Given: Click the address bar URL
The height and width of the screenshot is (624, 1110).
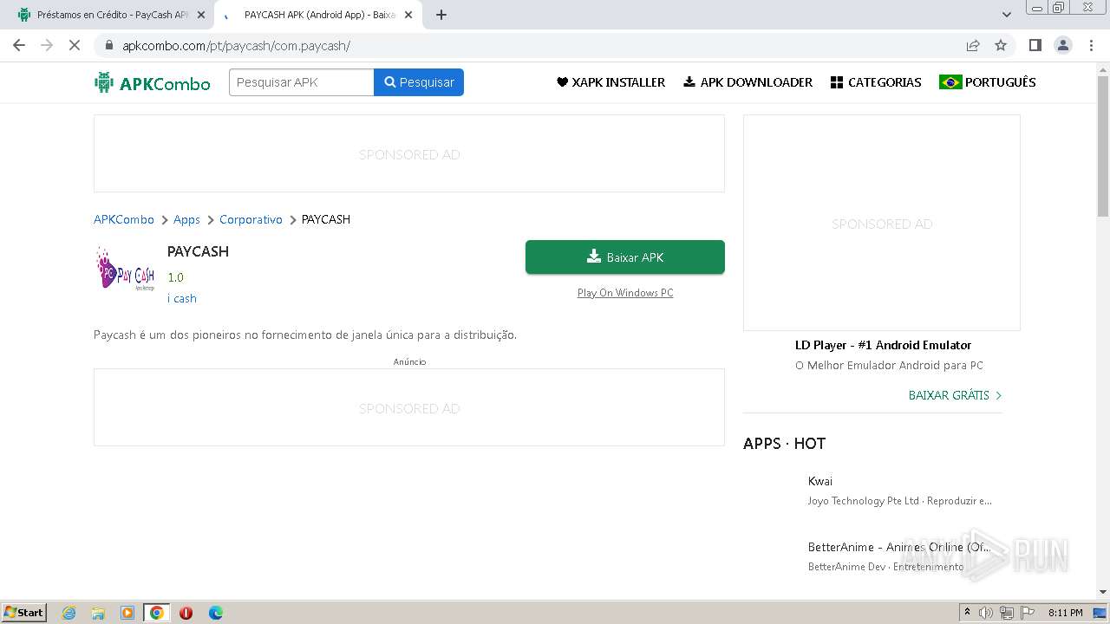Looking at the screenshot, I should [x=236, y=46].
